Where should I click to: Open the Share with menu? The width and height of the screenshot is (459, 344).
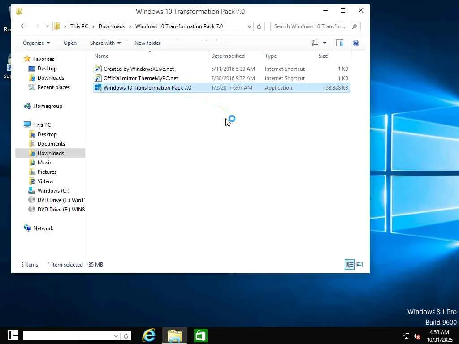coord(105,43)
